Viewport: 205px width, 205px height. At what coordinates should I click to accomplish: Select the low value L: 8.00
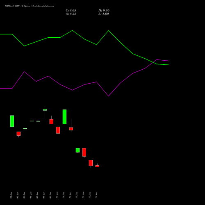(x=104, y=14)
